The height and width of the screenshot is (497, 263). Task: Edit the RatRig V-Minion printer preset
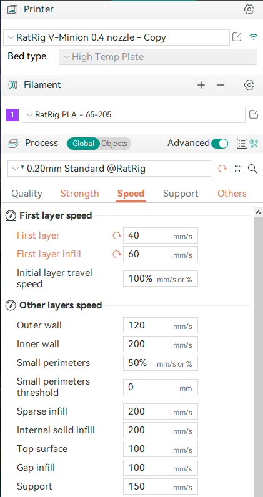click(x=237, y=37)
